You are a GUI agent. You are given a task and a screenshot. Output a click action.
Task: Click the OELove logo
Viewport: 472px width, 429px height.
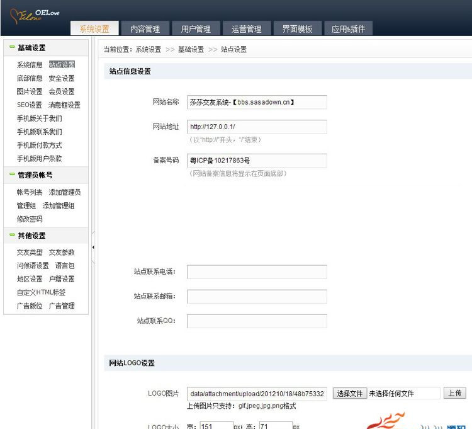tap(35, 16)
